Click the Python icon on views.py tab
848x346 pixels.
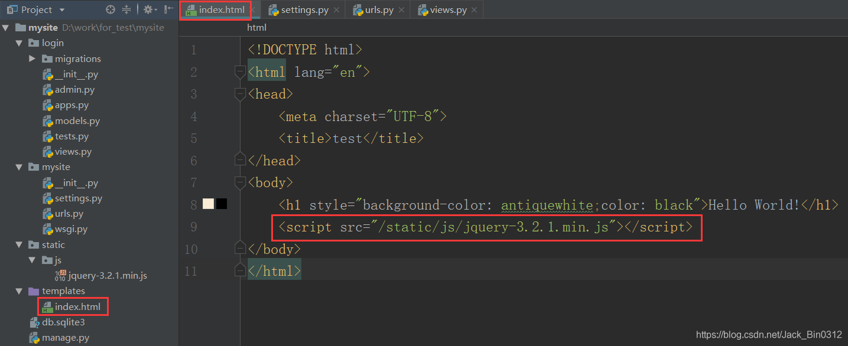click(x=423, y=10)
